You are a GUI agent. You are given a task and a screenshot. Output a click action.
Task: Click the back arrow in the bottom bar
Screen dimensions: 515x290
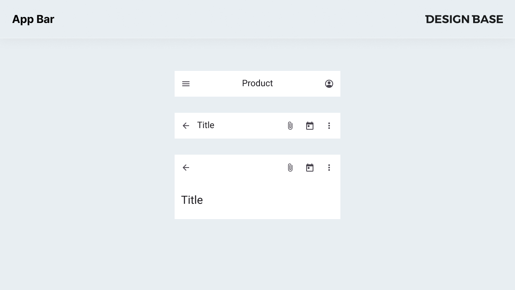[185, 168]
